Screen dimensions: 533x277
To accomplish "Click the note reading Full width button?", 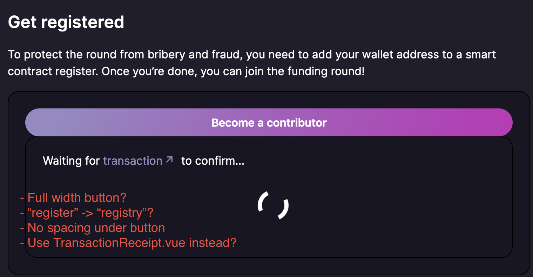I will pyautogui.click(x=76, y=198).
